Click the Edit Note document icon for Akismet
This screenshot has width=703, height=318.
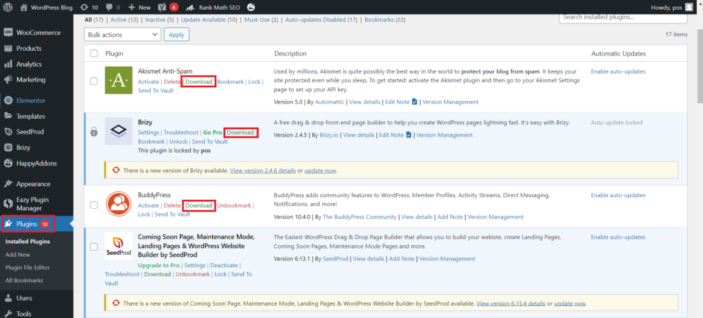coord(415,102)
